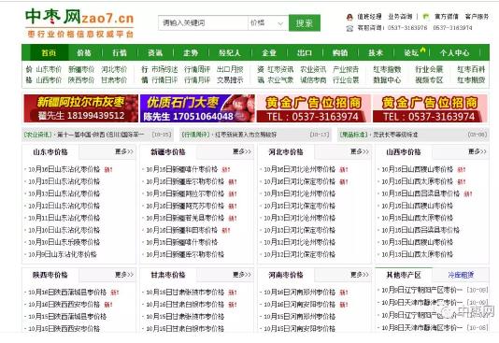
Task: Open the 行情 nav menu item
Action: pyautogui.click(x=120, y=52)
